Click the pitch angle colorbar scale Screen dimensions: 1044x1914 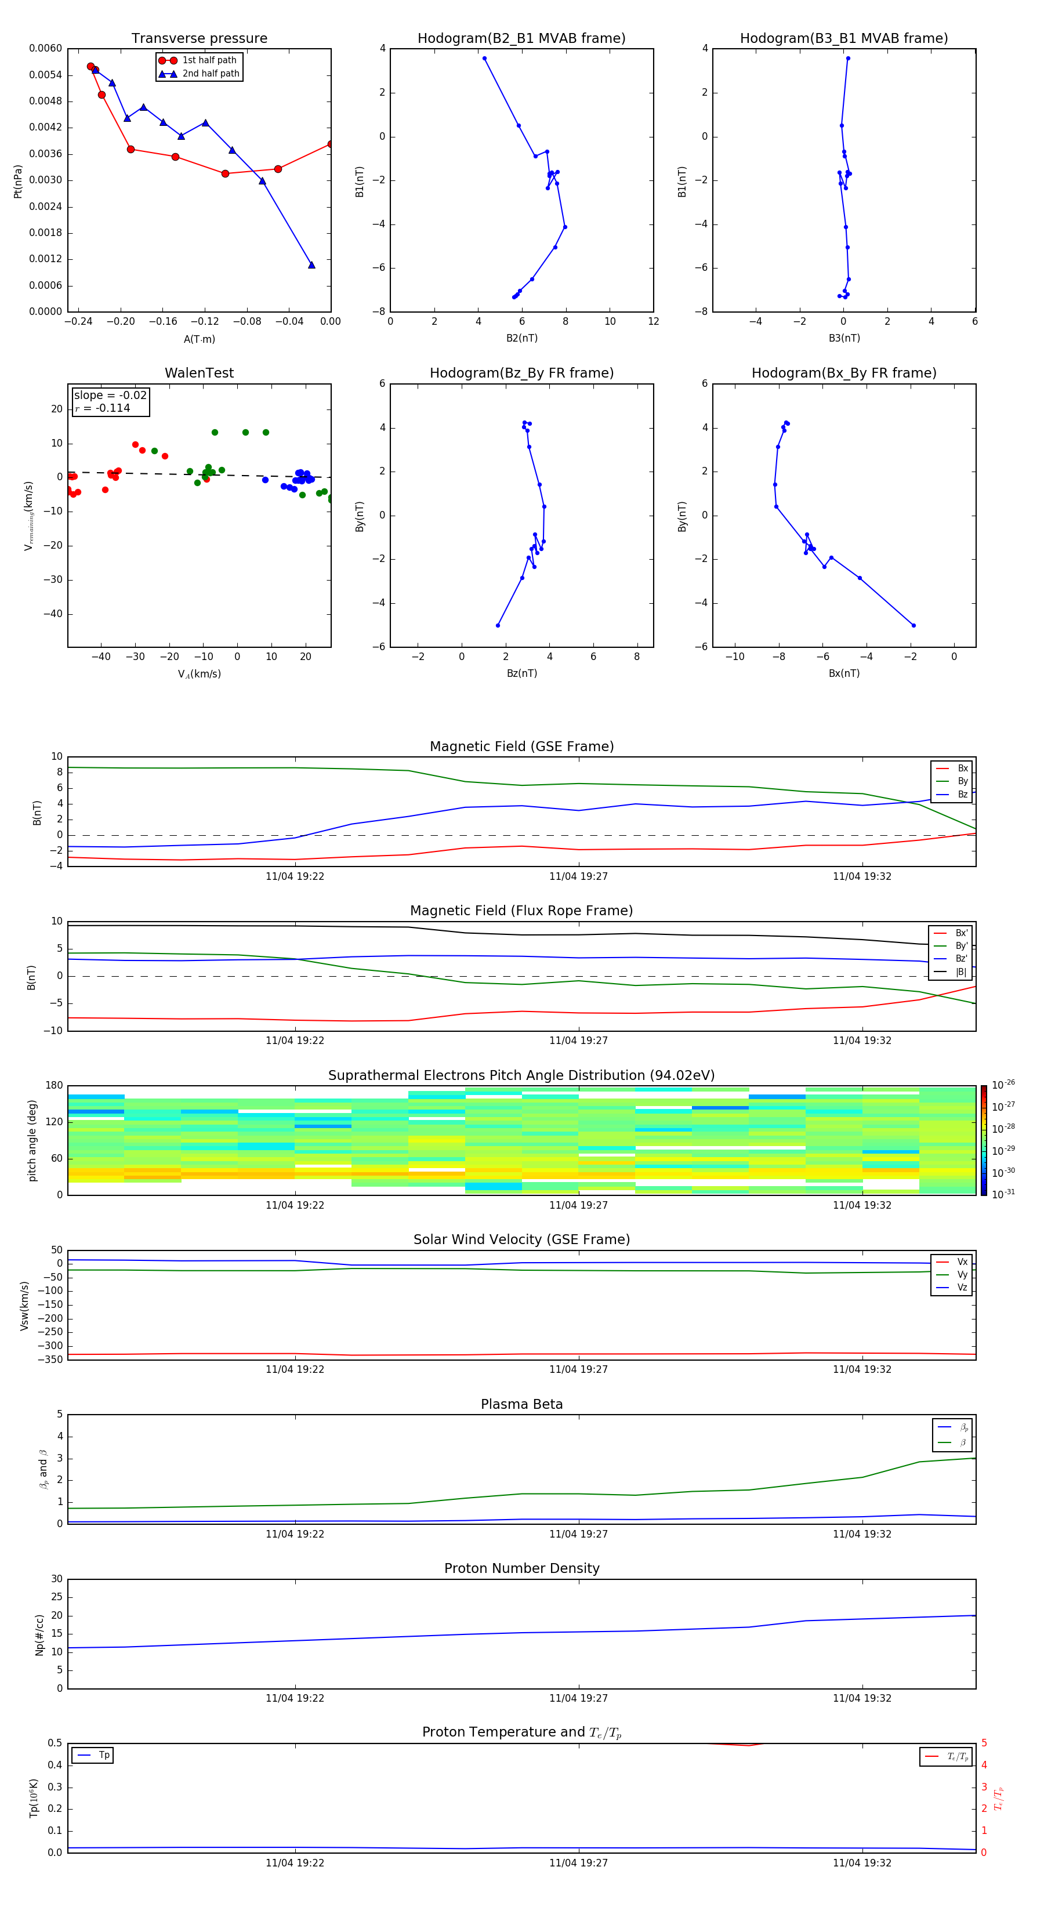(x=983, y=1140)
